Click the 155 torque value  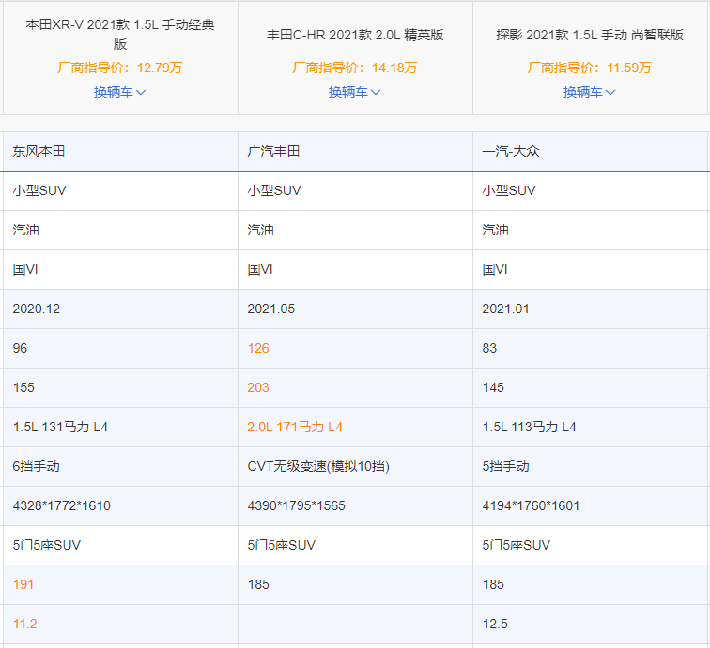point(23,387)
